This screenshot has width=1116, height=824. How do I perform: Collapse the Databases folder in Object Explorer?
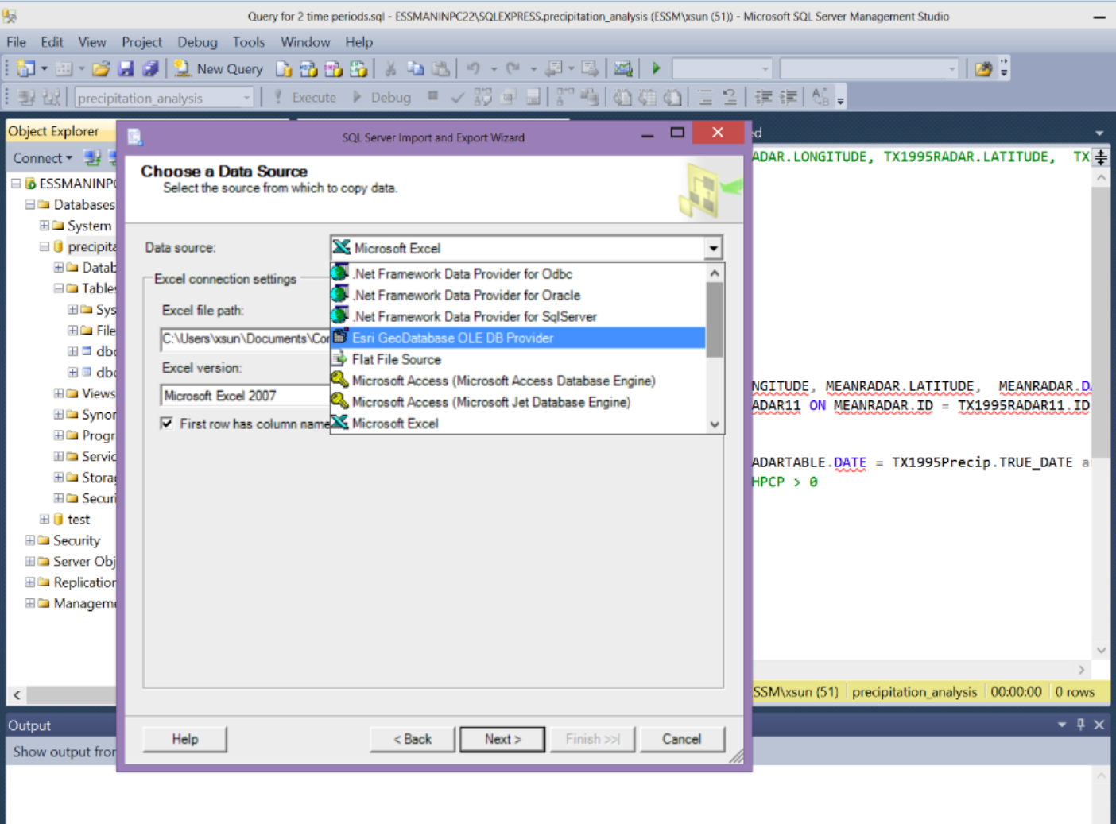pos(30,204)
